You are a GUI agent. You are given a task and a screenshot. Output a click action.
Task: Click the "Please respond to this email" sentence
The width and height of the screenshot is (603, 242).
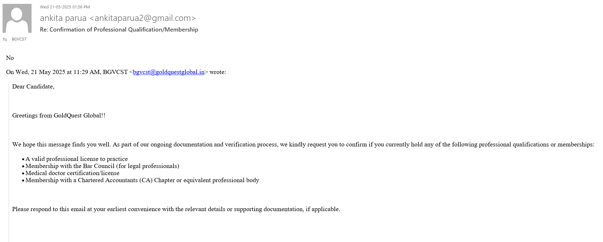176,209
